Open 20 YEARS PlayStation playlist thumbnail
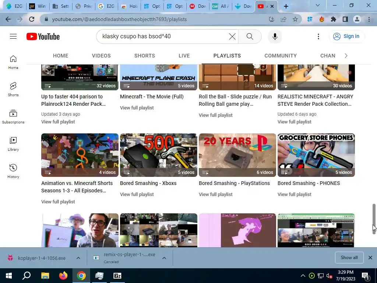The height and width of the screenshot is (283, 377). [x=237, y=155]
